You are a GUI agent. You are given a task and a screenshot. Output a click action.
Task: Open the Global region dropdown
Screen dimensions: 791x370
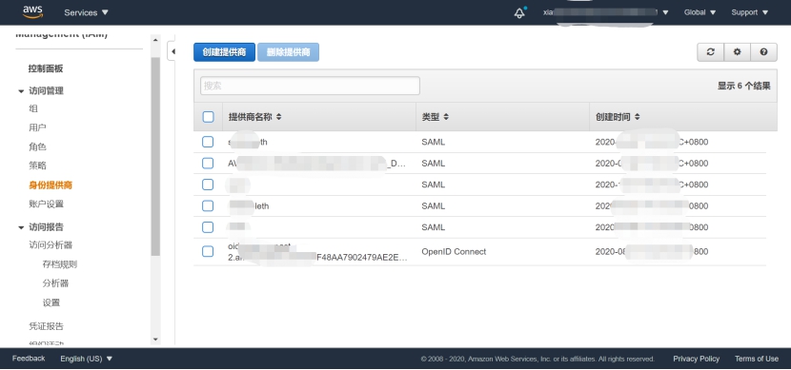tap(700, 12)
